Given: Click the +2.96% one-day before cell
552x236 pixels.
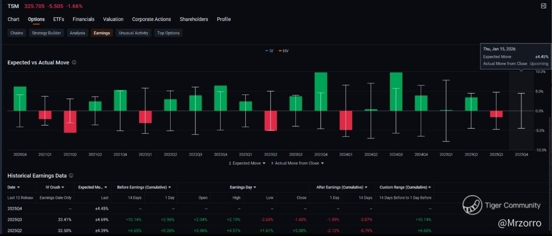Looking at the screenshot, I should tap(168, 220).
